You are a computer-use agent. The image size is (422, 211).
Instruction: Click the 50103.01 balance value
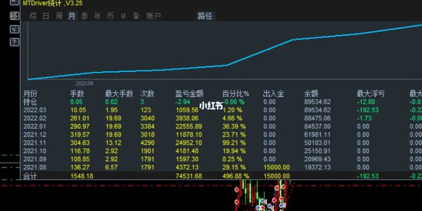click(317, 143)
